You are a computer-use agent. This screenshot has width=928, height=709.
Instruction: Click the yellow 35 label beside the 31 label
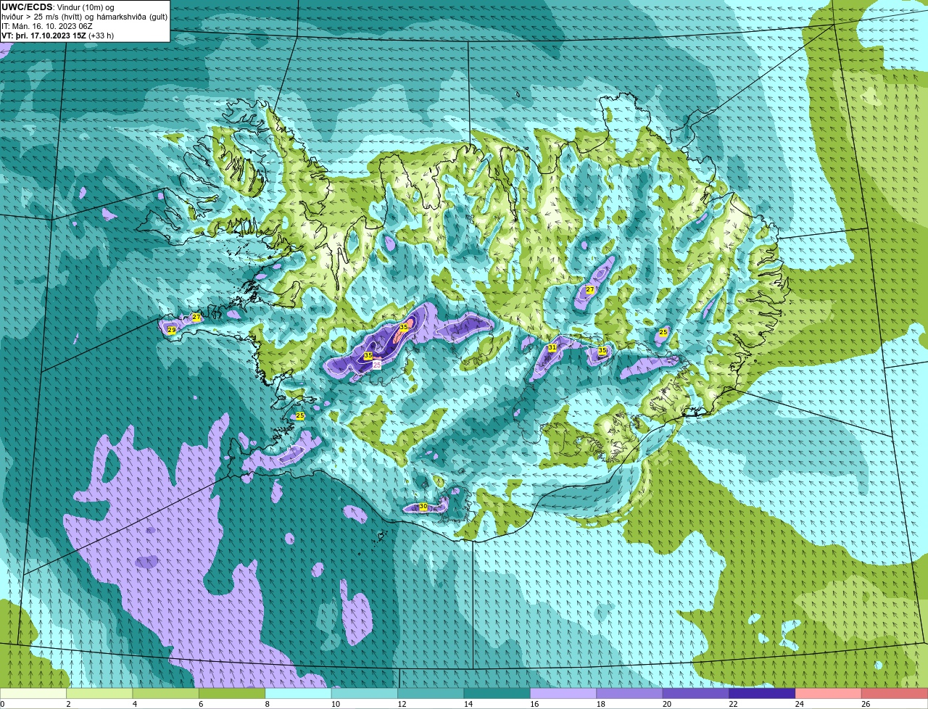602,351
